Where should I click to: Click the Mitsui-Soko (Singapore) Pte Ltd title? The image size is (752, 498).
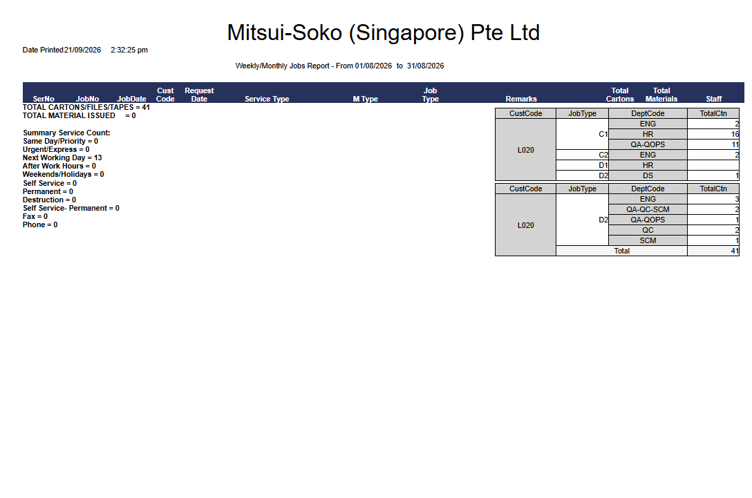[383, 33]
